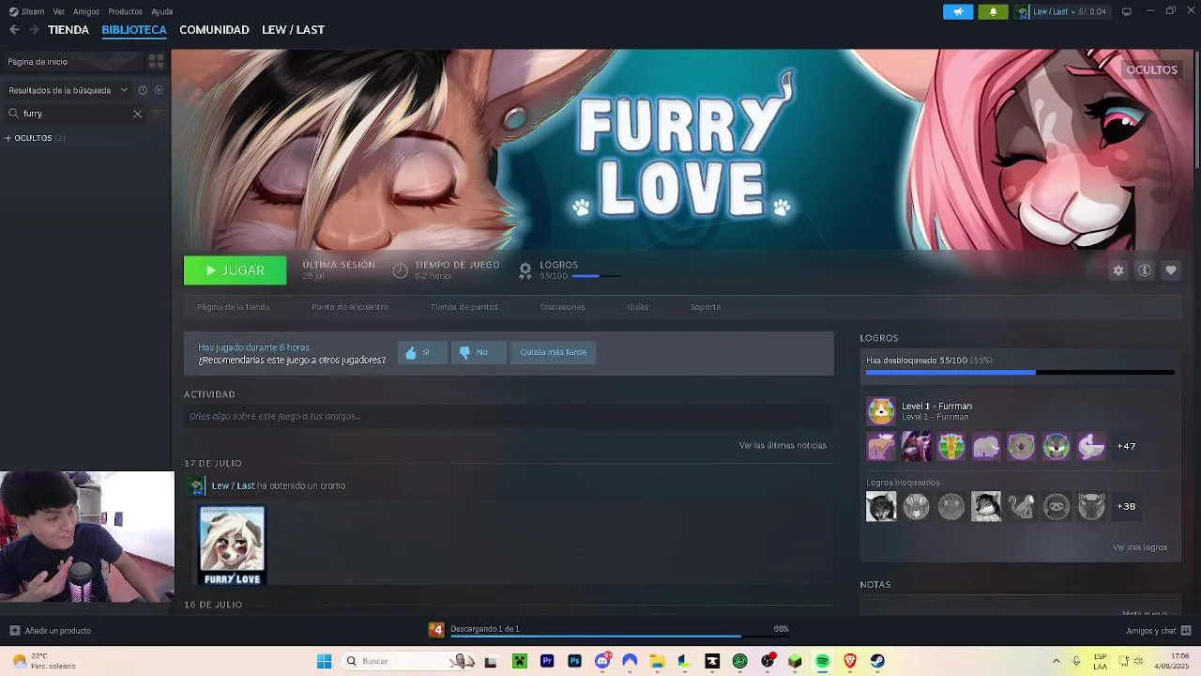Open the green notifications bell

click(993, 11)
